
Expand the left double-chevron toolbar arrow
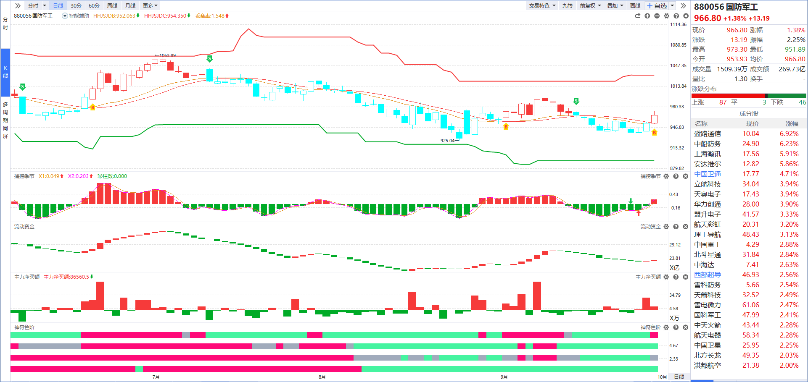[18, 5]
